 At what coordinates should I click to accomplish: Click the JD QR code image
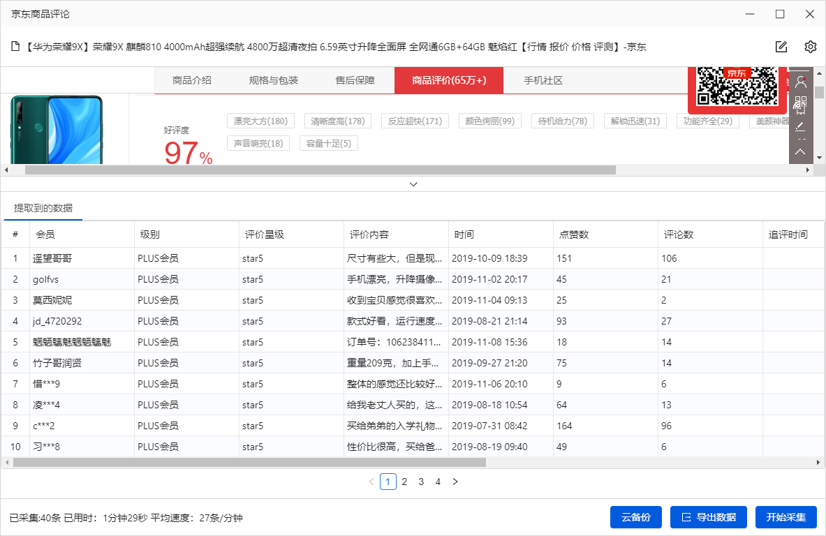737,87
